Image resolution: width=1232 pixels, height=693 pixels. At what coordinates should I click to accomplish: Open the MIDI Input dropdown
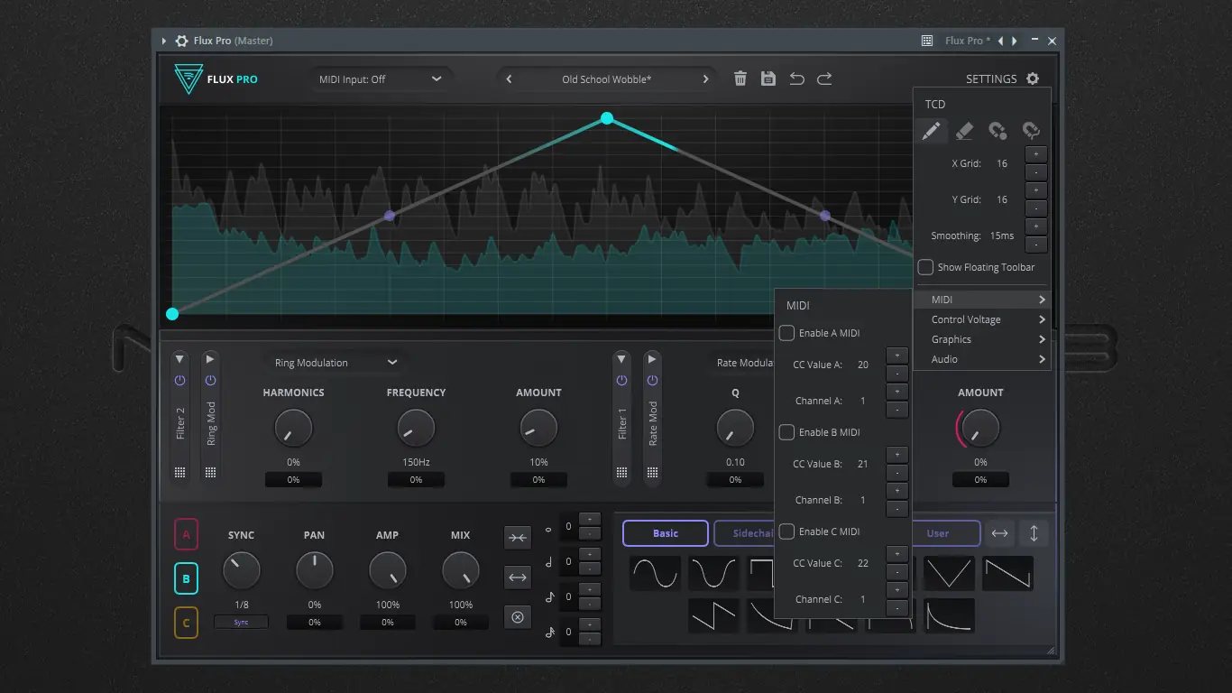pyautogui.click(x=381, y=79)
